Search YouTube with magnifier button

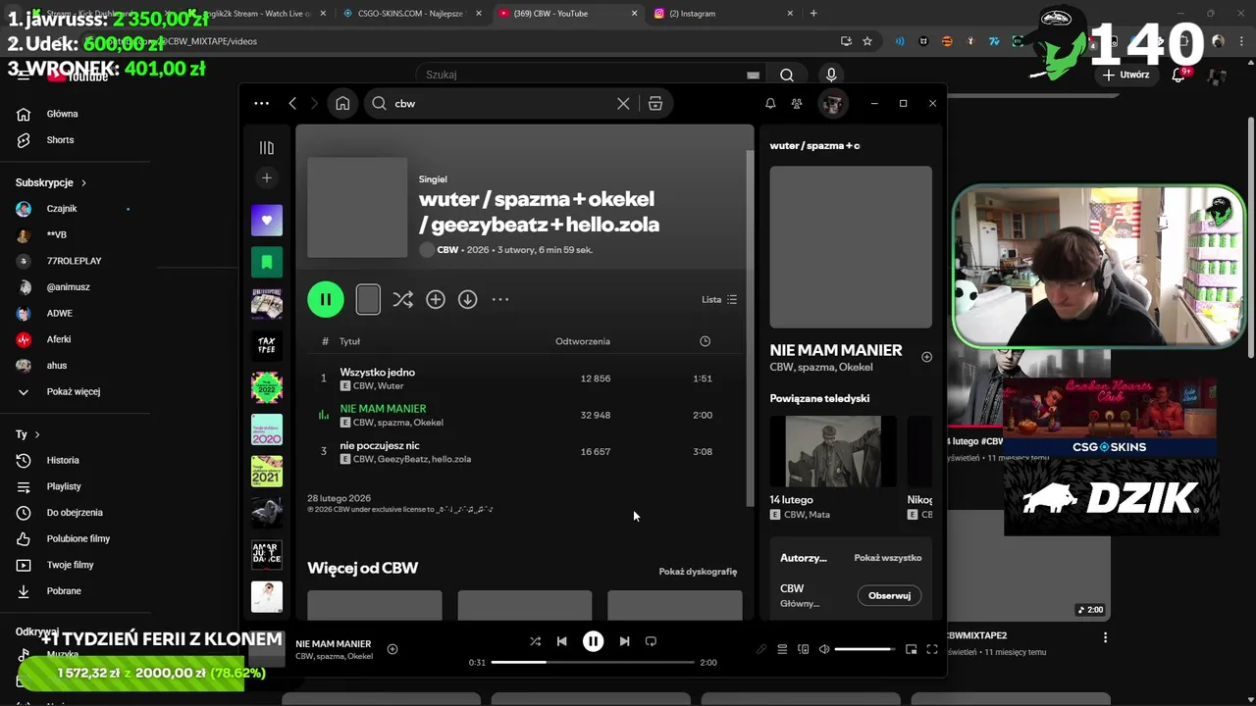[x=786, y=75]
